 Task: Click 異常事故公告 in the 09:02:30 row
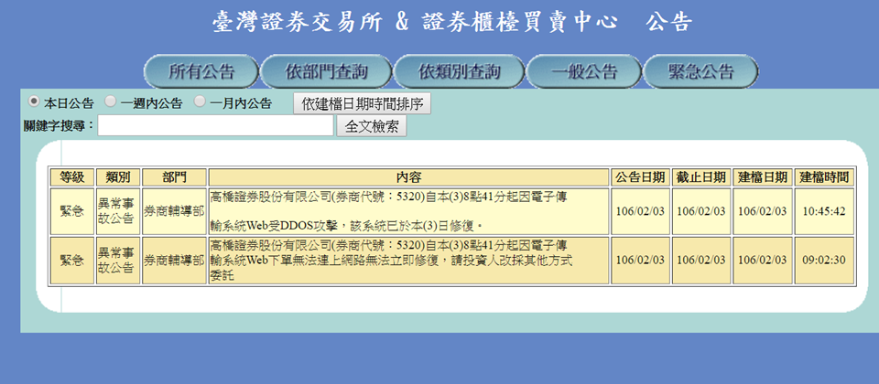click(x=118, y=261)
